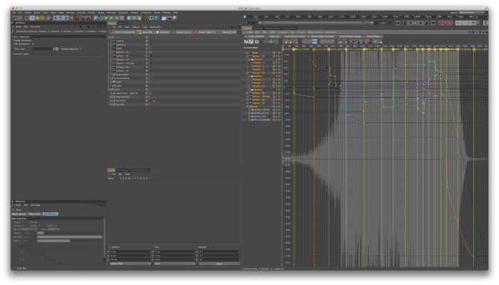The width and height of the screenshot is (499, 285).
Task: Select the Move tool in the toolbar
Action: click(x=33, y=18)
